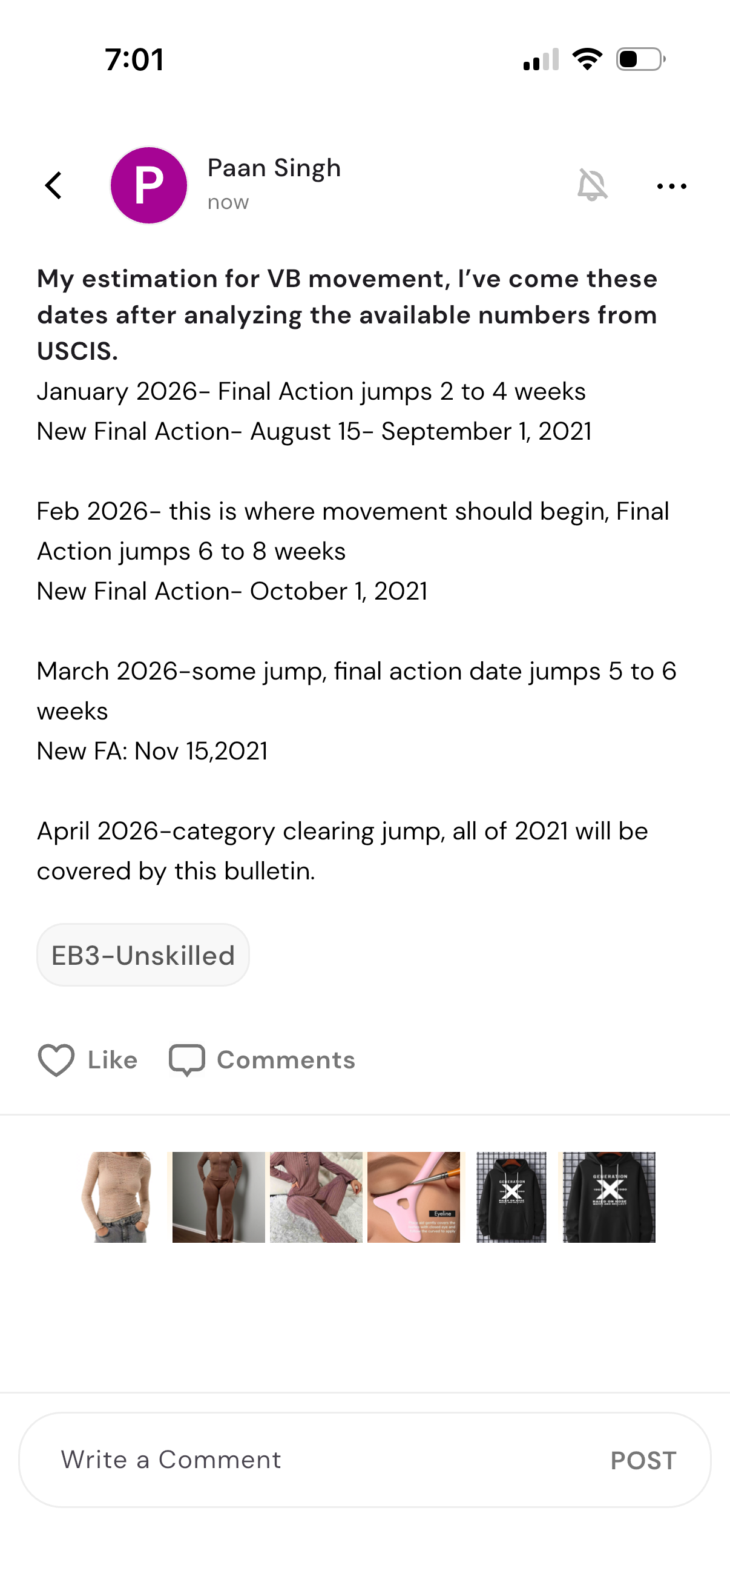
Task: Select the EB3-Unskilled tag
Action: (x=143, y=955)
